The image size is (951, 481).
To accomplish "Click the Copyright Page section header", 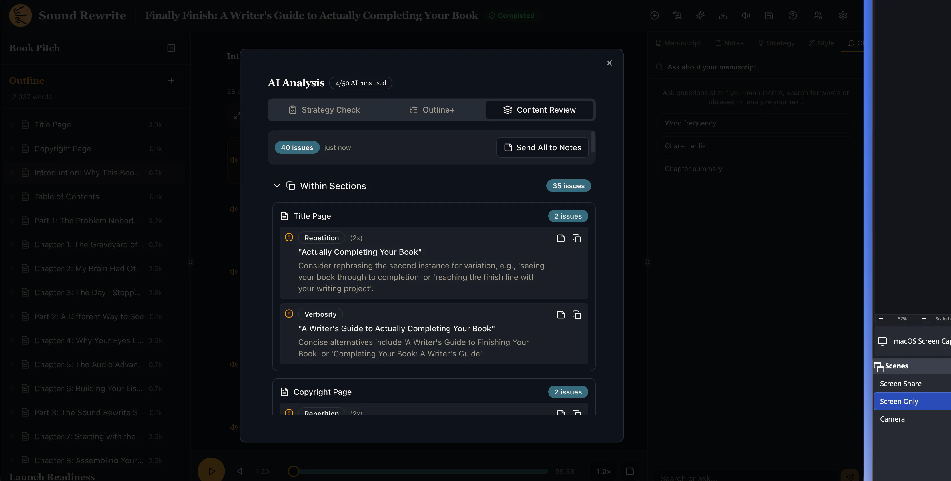I will [x=434, y=392].
